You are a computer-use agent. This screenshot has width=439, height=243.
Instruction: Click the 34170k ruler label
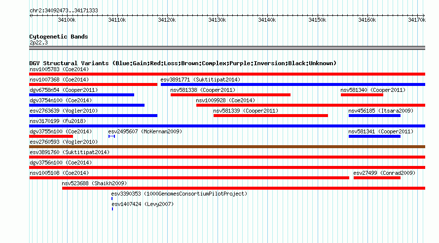(417, 20)
